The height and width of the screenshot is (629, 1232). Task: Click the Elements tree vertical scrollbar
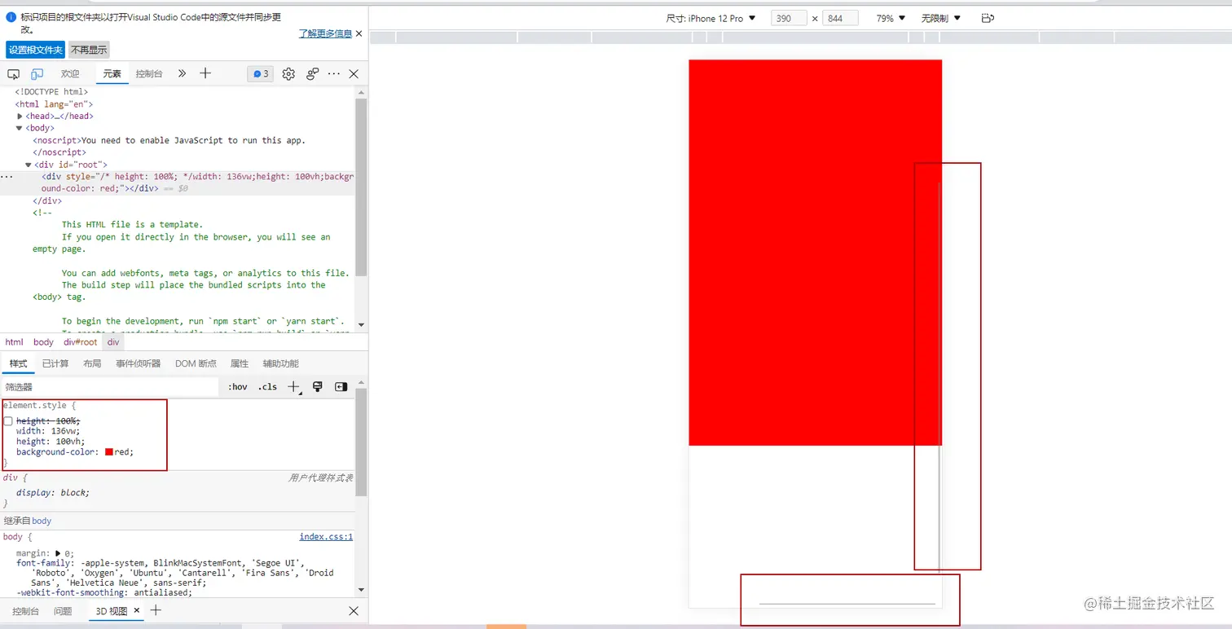pyautogui.click(x=361, y=187)
